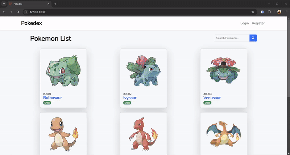
Task: Click the site information icon in address bar
Action: [26, 12]
